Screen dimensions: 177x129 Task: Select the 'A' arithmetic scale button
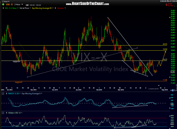click(x=171, y=90)
